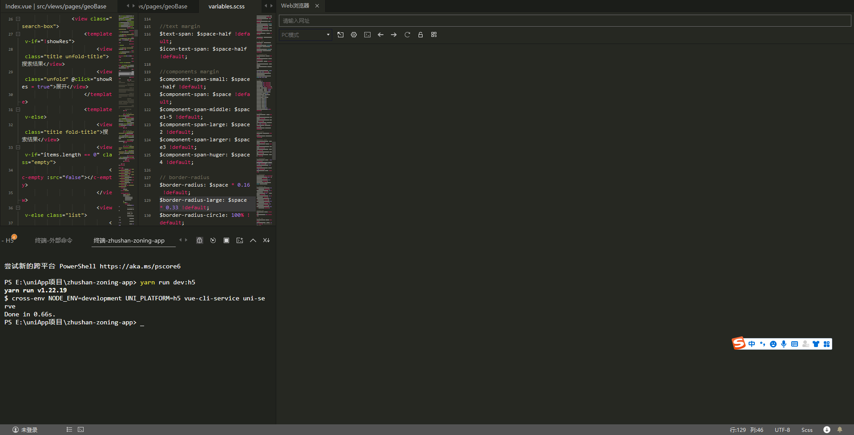Click the 行:129 line indicator
Image resolution: width=854 pixels, height=435 pixels.
pyautogui.click(x=737, y=430)
